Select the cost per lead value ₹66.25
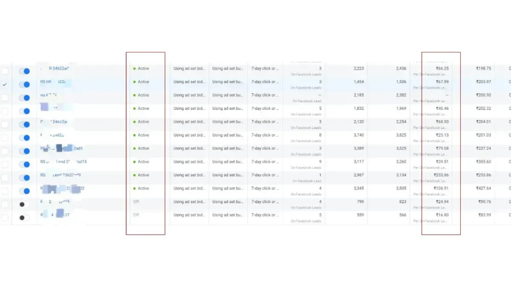Viewport: 511px width, 287px height. click(442, 68)
